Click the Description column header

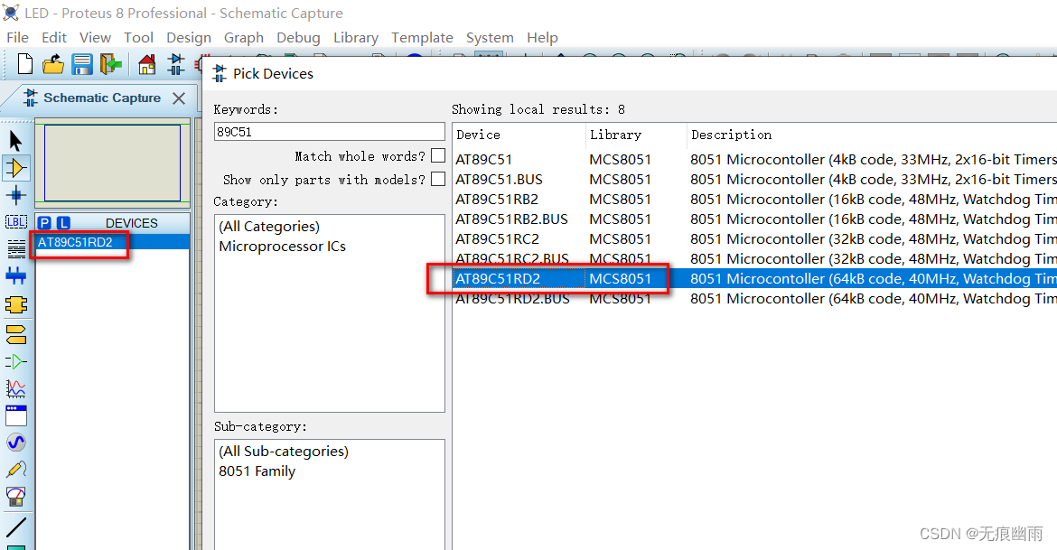pos(873,135)
